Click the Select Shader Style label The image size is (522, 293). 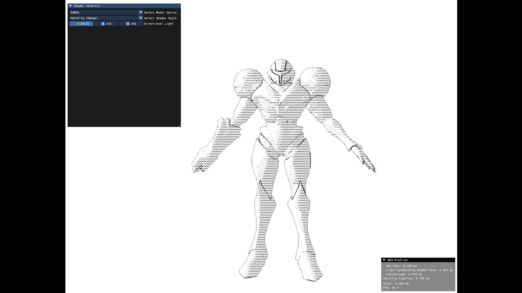(x=160, y=18)
